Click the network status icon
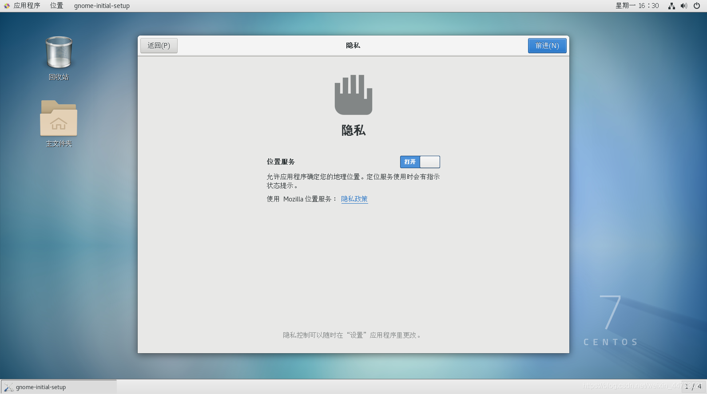707x394 pixels. click(x=671, y=6)
